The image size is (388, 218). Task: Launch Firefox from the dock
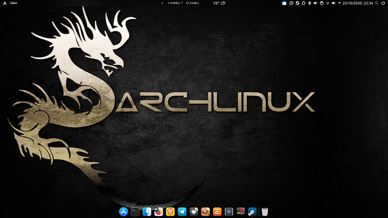(x=159, y=212)
